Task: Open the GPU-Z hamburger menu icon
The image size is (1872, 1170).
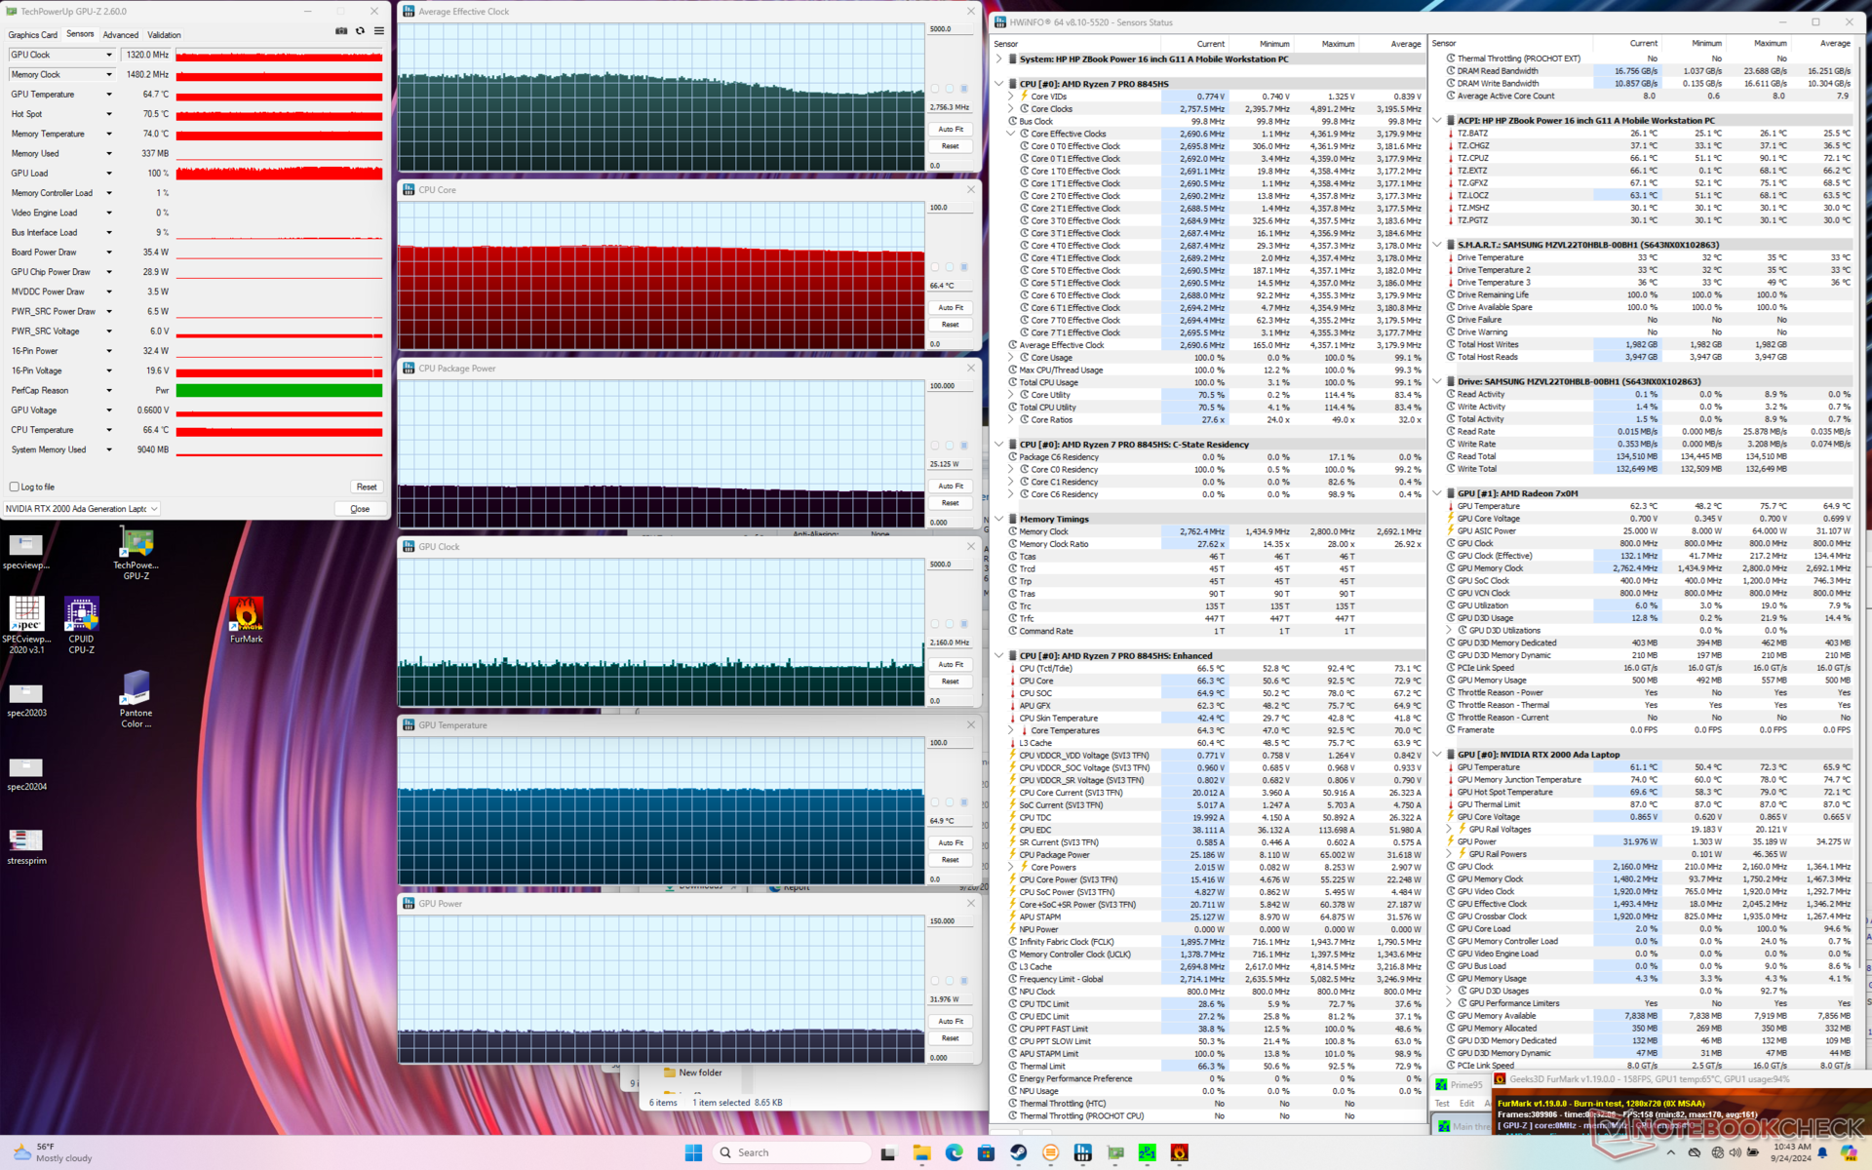Action: point(379,31)
